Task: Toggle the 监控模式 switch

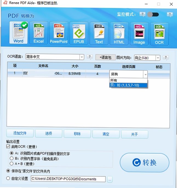Action: pyautogui.click(x=153, y=15)
